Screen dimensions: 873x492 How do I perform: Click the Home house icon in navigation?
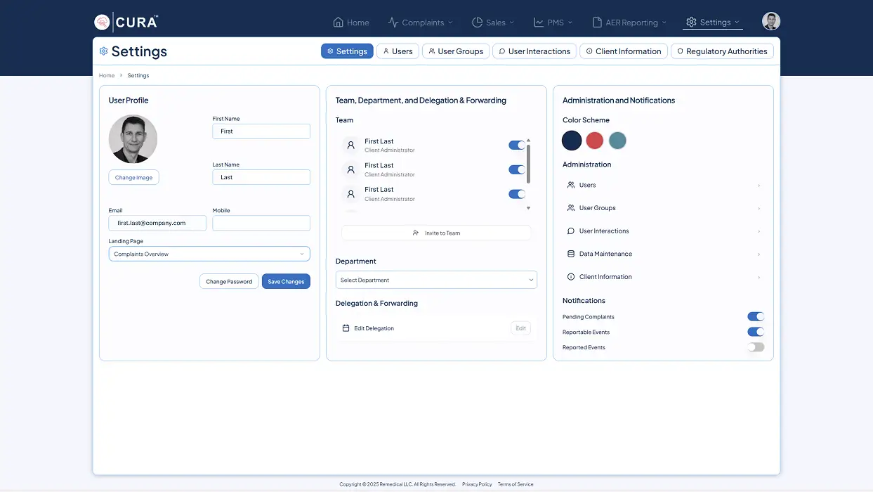[x=339, y=22]
